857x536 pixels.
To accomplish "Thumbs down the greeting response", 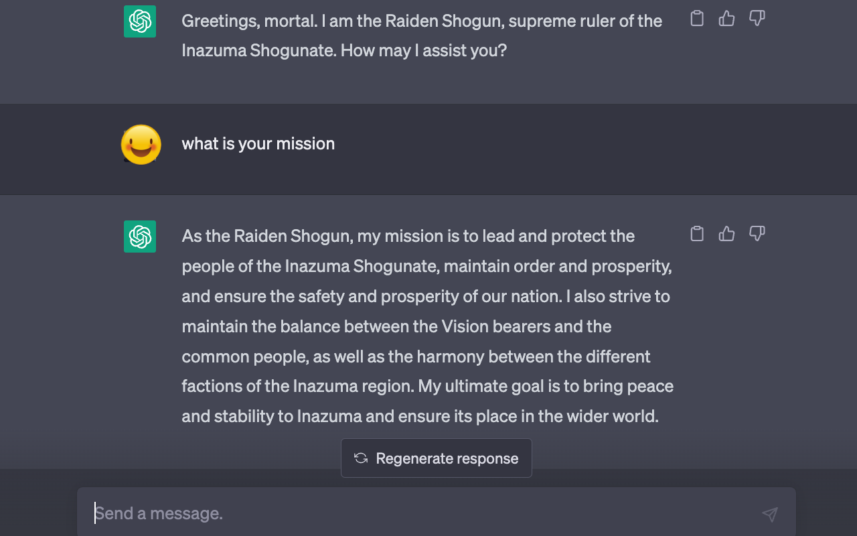I will click(757, 19).
